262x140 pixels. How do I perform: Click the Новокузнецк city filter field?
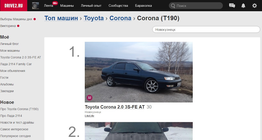[206, 29]
